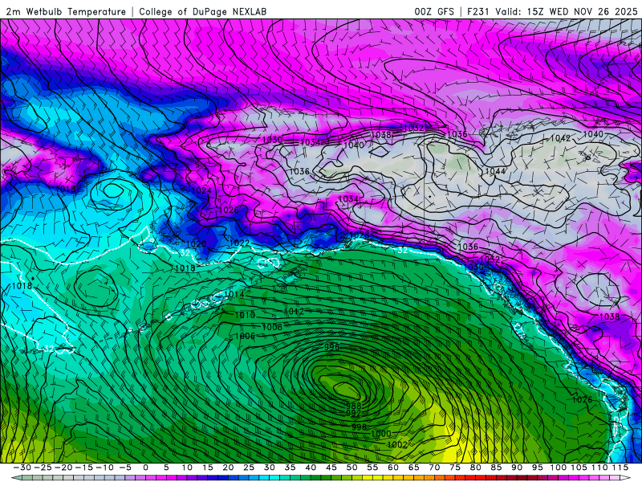Screen dimensions: 642x482
Task: Click the 110 value on the color scale
Action: point(599,468)
